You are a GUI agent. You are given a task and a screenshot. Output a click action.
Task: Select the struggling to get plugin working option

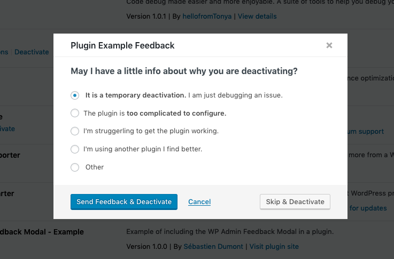(75, 131)
